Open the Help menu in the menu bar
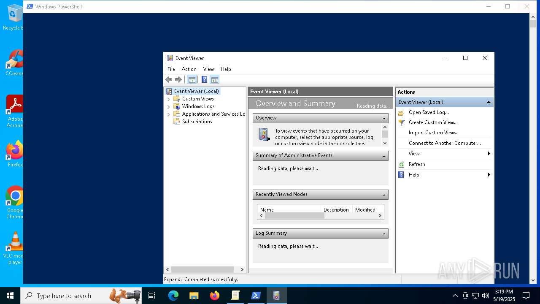 (226, 69)
